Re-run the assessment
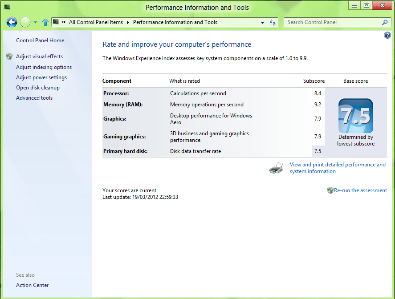This screenshot has height=299, width=395. [x=360, y=190]
